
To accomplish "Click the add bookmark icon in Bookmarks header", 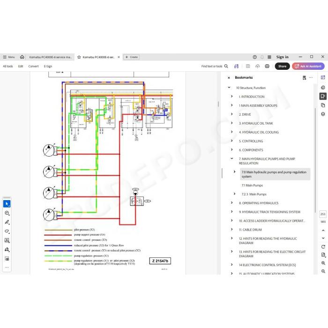I will click(x=305, y=78).
